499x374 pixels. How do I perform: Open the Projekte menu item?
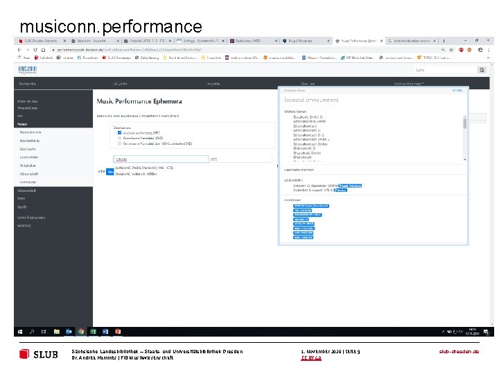[213, 84]
